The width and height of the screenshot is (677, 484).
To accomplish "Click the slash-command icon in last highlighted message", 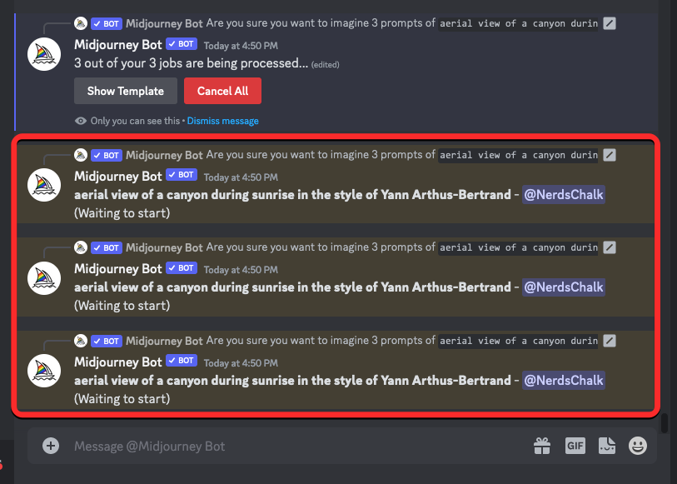I will (610, 341).
